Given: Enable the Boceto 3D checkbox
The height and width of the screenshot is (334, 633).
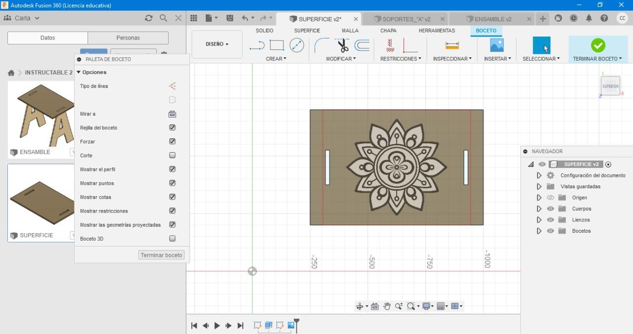Looking at the screenshot, I should pos(172,238).
